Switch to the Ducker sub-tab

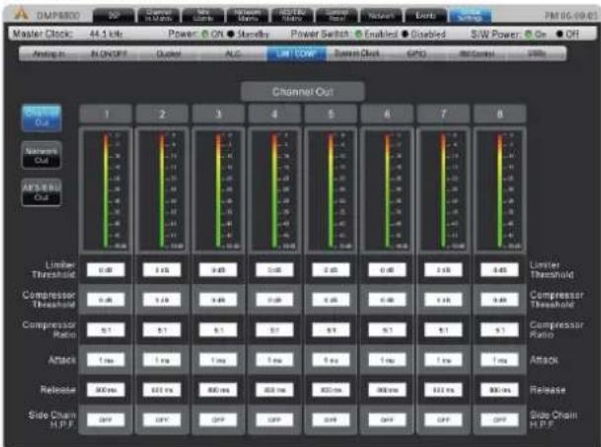pos(169,53)
